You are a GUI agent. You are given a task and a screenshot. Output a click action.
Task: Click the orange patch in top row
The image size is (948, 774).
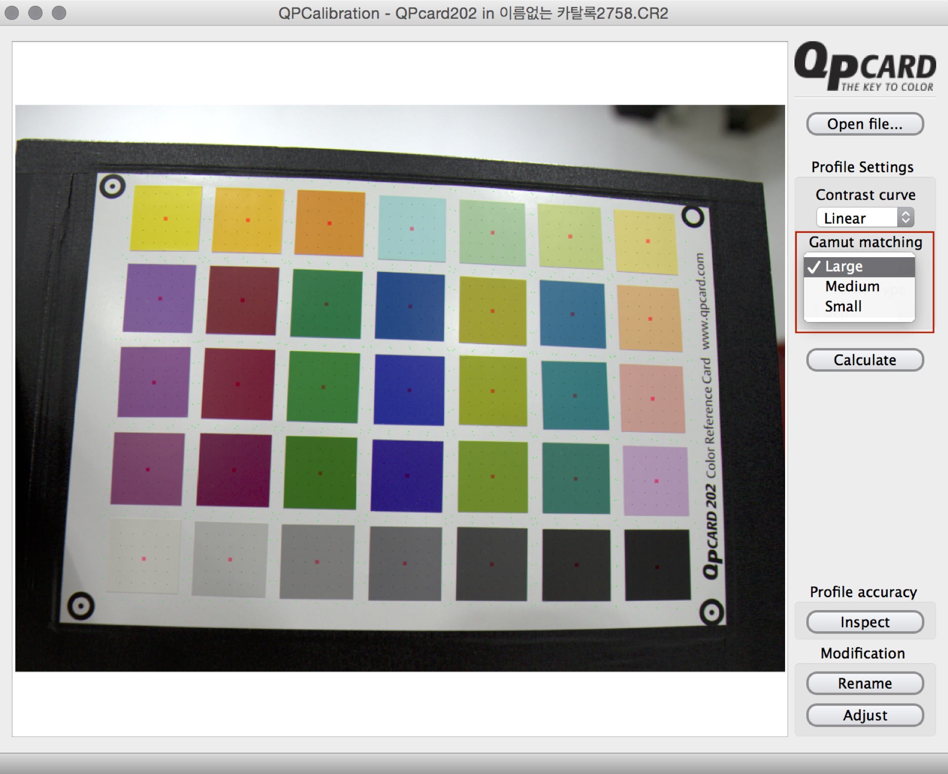click(330, 223)
